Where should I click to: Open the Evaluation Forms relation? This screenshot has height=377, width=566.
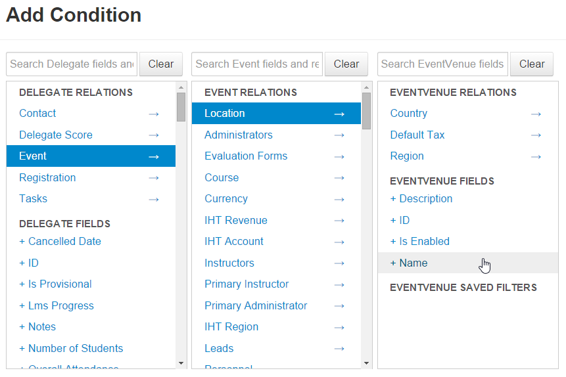tap(276, 156)
